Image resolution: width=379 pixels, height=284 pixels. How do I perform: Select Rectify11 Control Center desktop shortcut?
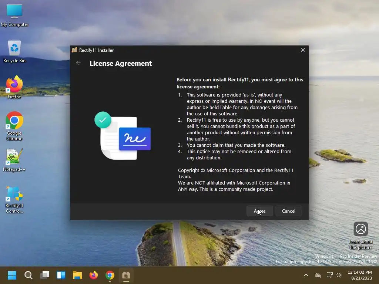click(14, 199)
